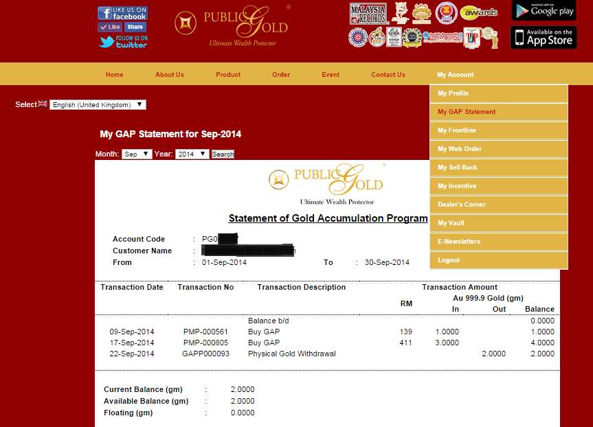The width and height of the screenshot is (593, 427).
Task: Click the AREF round emblem badge
Action: [446, 13]
